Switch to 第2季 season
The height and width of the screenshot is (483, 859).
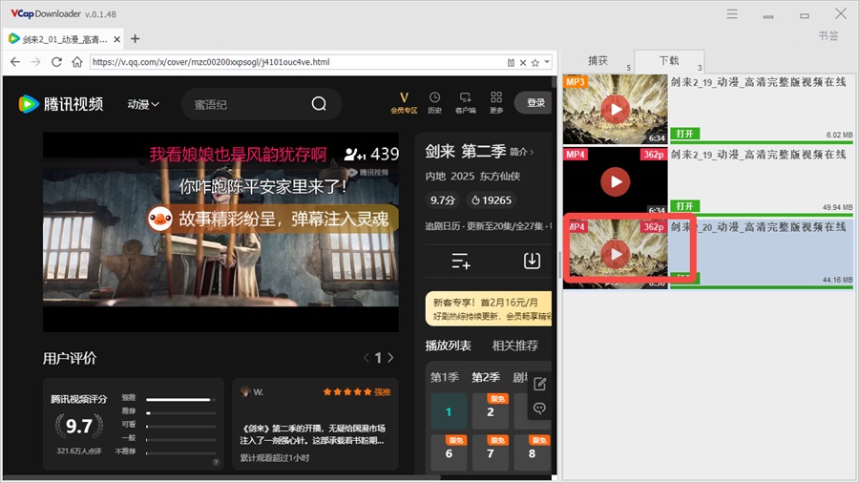pos(486,377)
